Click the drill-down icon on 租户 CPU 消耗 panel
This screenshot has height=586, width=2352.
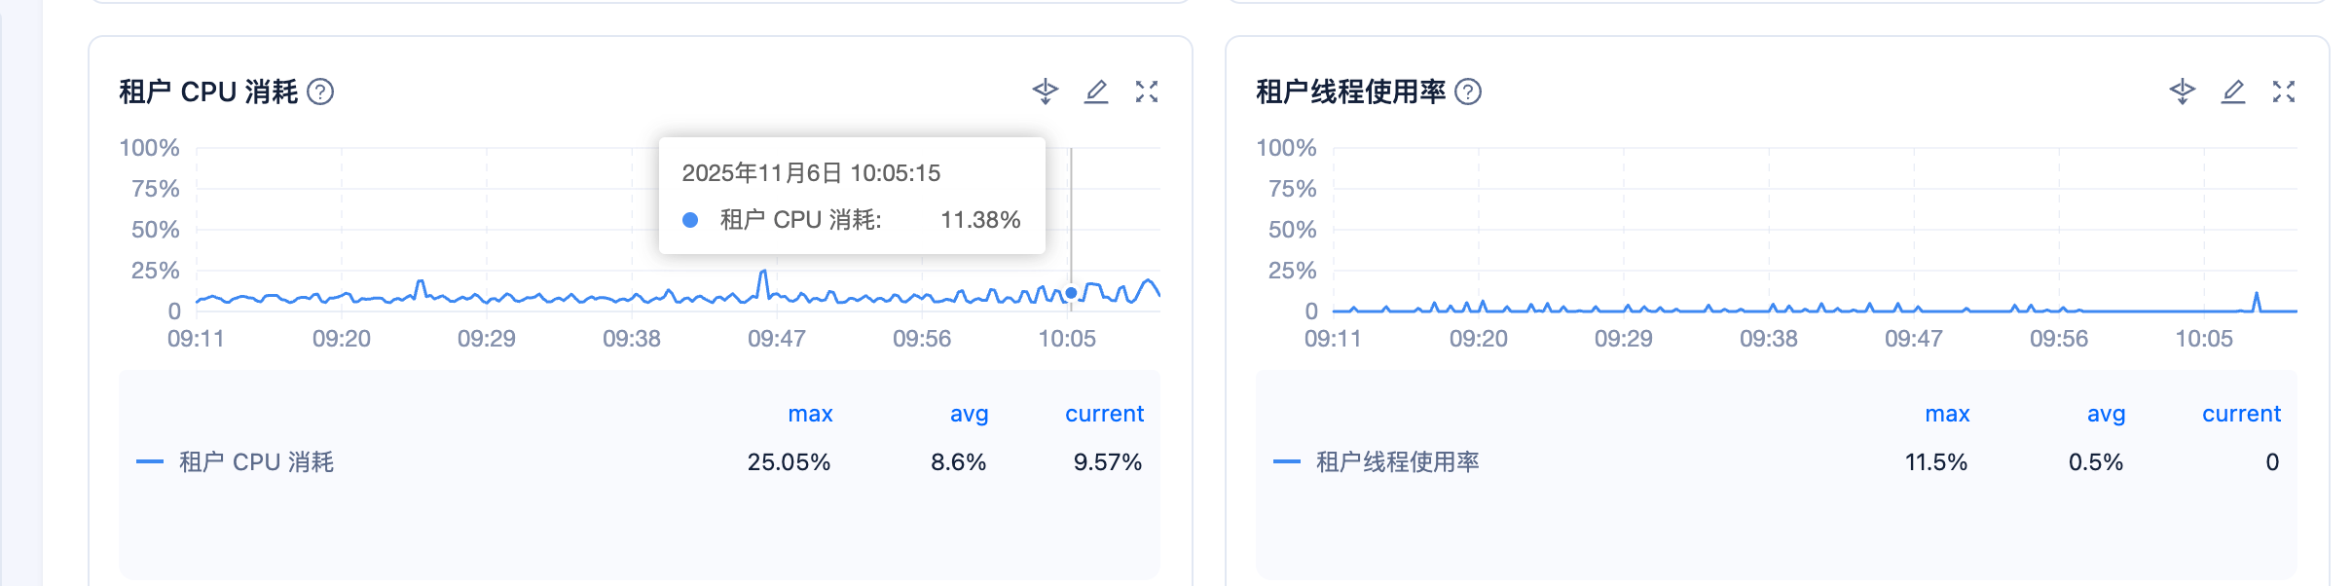pyautogui.click(x=1045, y=92)
